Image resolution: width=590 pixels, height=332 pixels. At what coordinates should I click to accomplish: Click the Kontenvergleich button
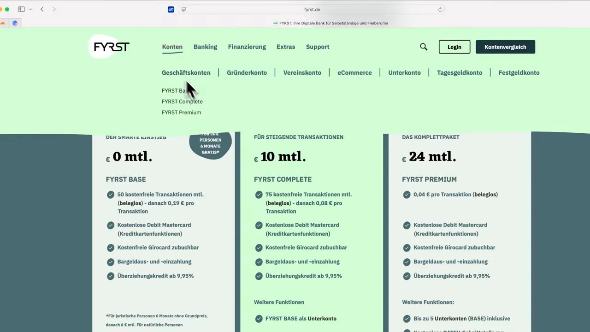tap(505, 47)
